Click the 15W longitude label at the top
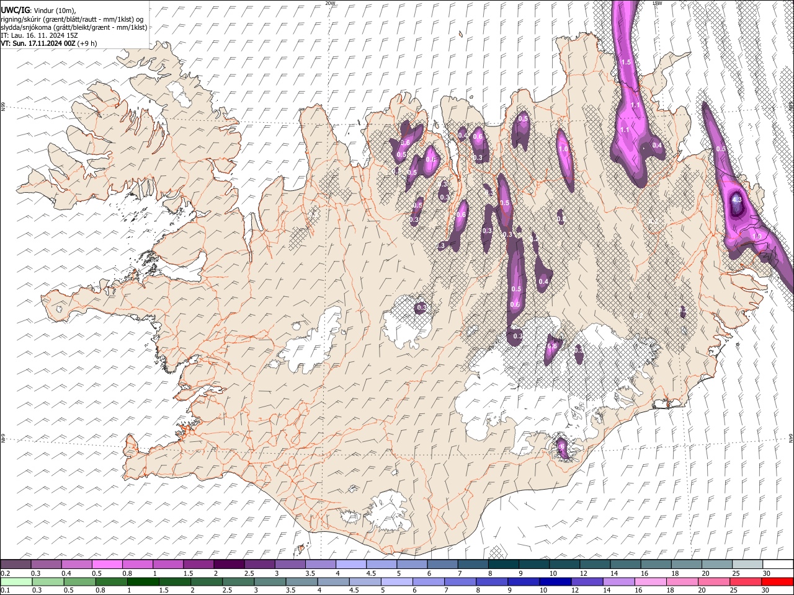The image size is (794, 595). [x=658, y=3]
